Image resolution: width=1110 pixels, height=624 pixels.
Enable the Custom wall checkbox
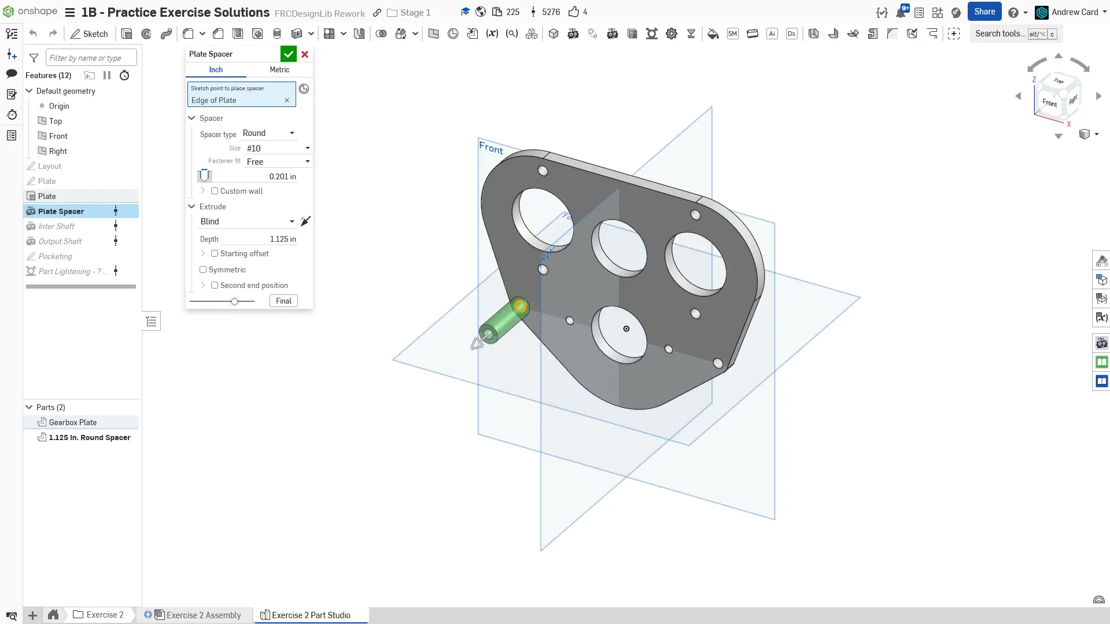[x=215, y=191]
